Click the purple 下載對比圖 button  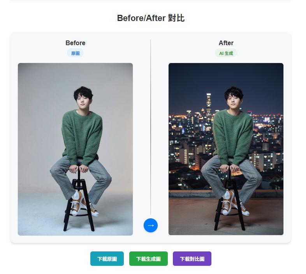tap(192, 258)
